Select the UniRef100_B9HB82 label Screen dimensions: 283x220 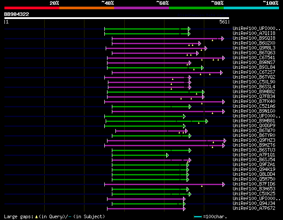254,92
